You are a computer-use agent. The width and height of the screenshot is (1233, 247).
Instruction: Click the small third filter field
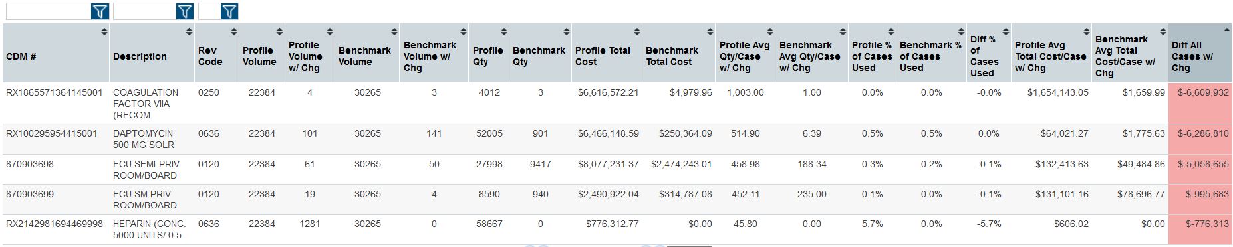click(209, 11)
